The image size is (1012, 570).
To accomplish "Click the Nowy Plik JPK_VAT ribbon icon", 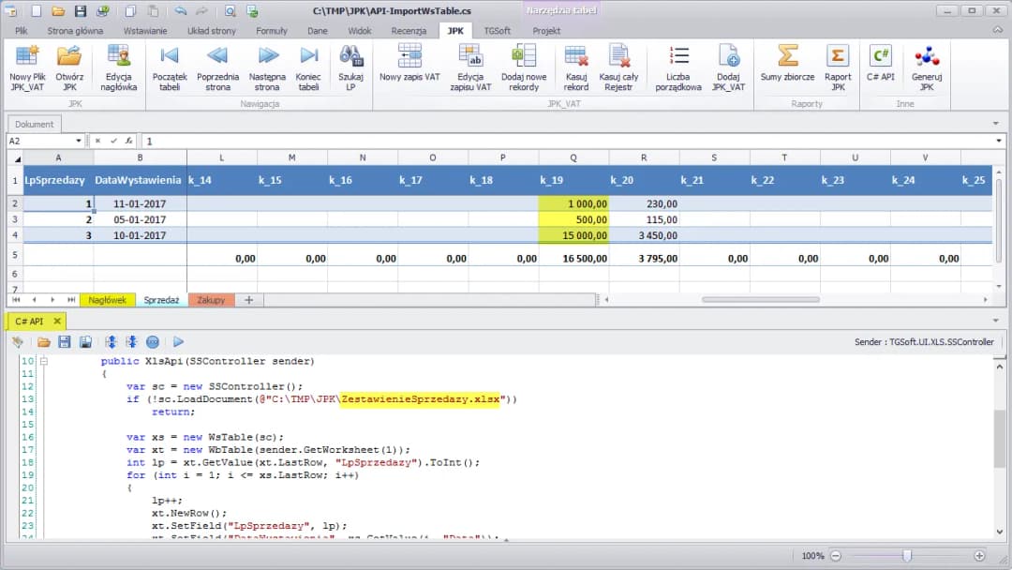I will [27, 67].
